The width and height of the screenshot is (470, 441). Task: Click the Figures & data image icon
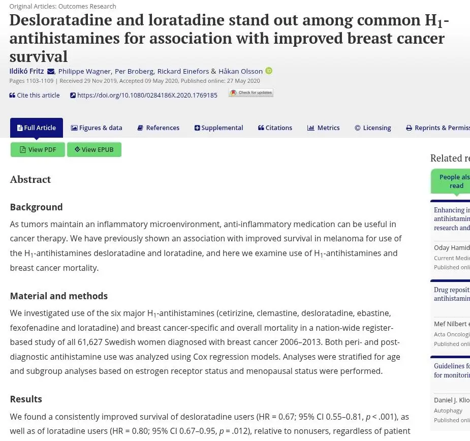[74, 128]
